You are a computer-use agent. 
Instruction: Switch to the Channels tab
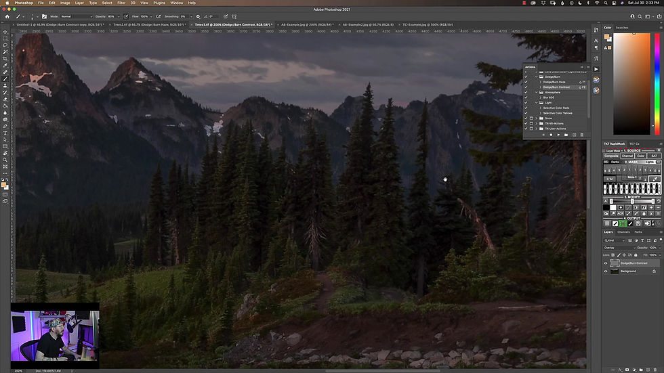click(623, 232)
